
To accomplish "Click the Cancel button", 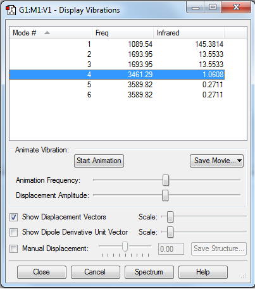I will [x=96, y=272].
